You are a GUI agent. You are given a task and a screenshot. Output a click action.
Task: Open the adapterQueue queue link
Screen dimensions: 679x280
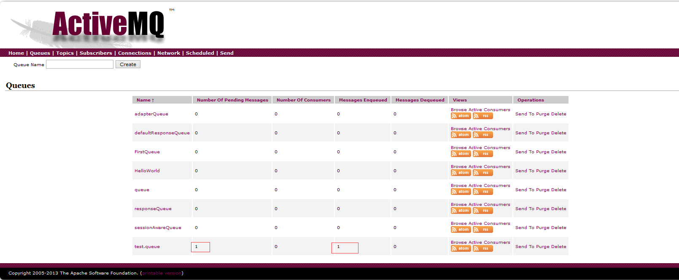(151, 114)
